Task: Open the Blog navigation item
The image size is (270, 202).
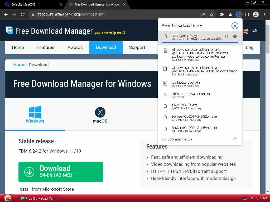Action: (249, 47)
